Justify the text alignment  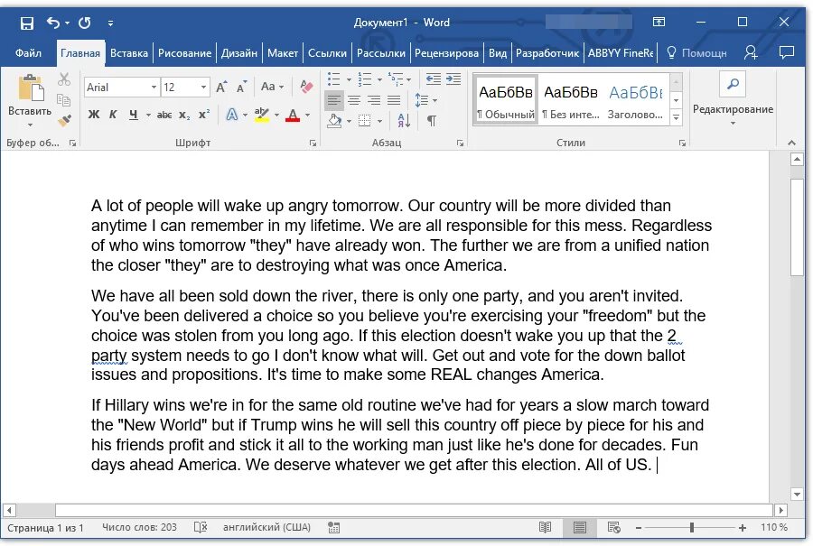[x=394, y=99]
